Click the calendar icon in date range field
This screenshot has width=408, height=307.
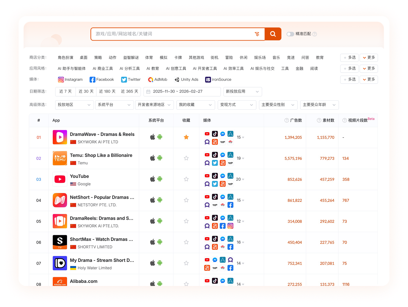coord(148,92)
